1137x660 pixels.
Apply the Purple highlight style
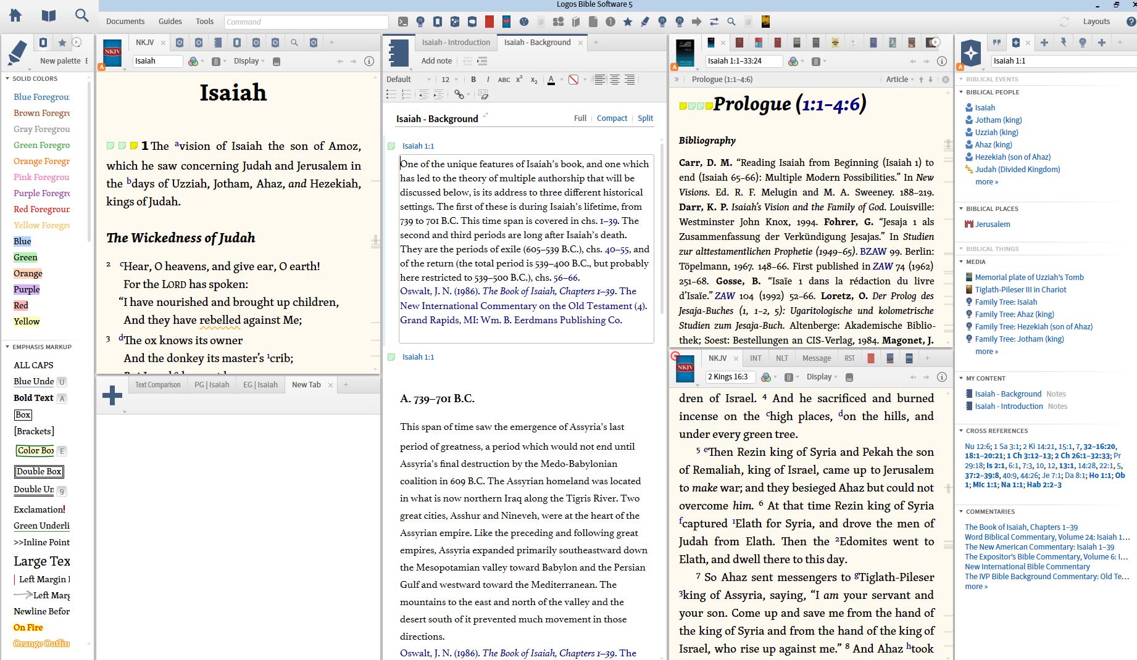(27, 289)
